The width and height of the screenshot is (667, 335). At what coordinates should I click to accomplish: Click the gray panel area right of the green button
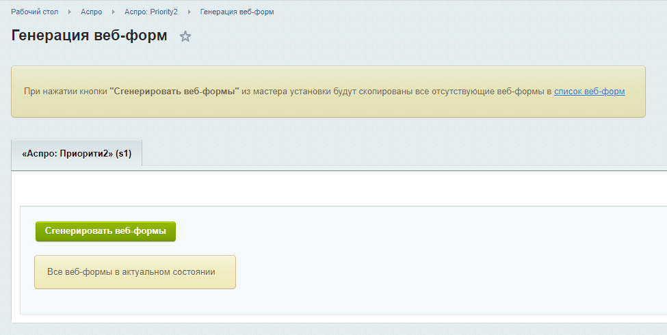421,231
